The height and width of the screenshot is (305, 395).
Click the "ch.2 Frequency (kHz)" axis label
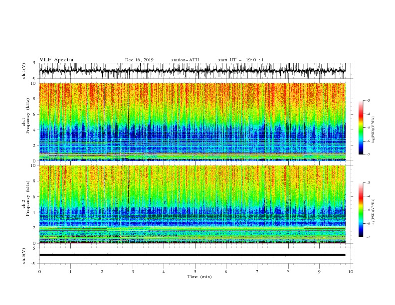click(26, 198)
